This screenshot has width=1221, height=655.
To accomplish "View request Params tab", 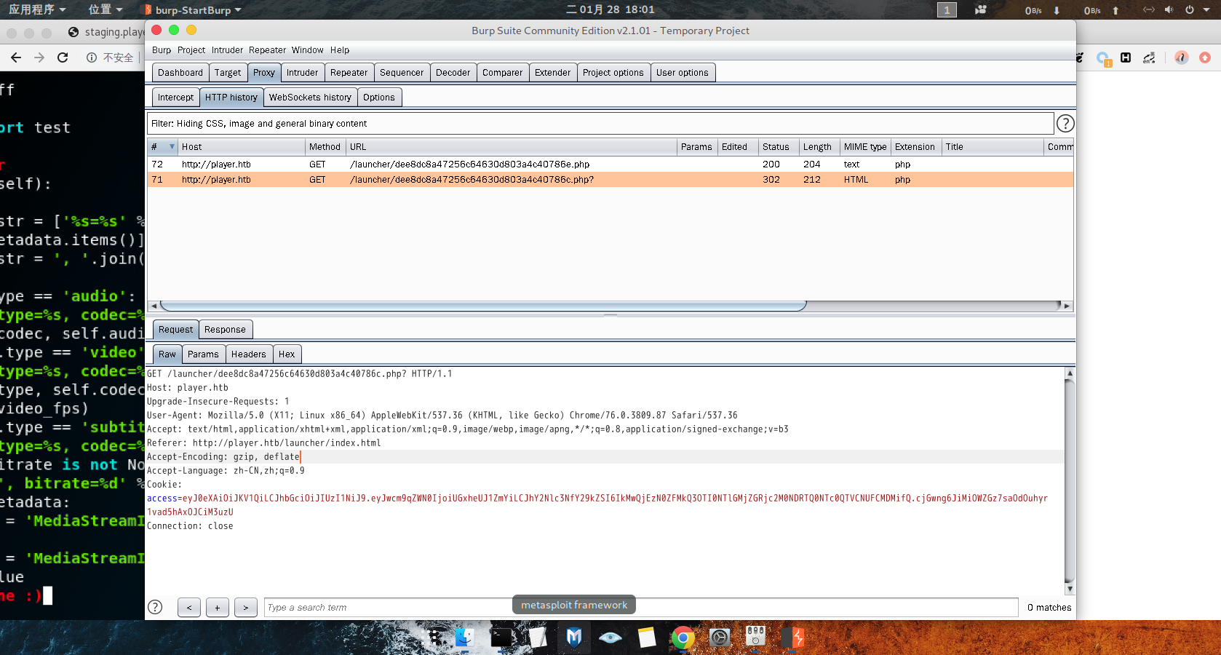I will click(203, 354).
